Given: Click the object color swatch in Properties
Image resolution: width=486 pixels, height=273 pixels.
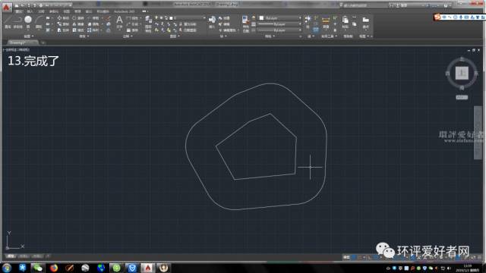Looking at the screenshot, I should click(261, 18).
